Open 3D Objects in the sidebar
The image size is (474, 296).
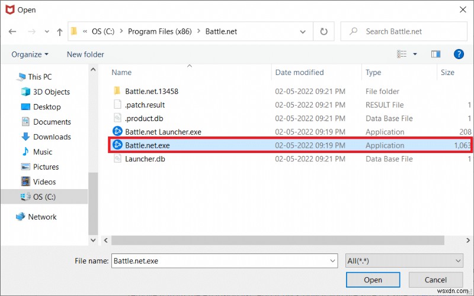click(x=51, y=92)
